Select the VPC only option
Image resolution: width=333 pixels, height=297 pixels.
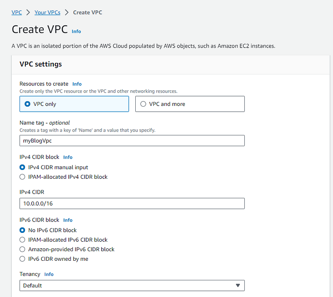(x=27, y=104)
